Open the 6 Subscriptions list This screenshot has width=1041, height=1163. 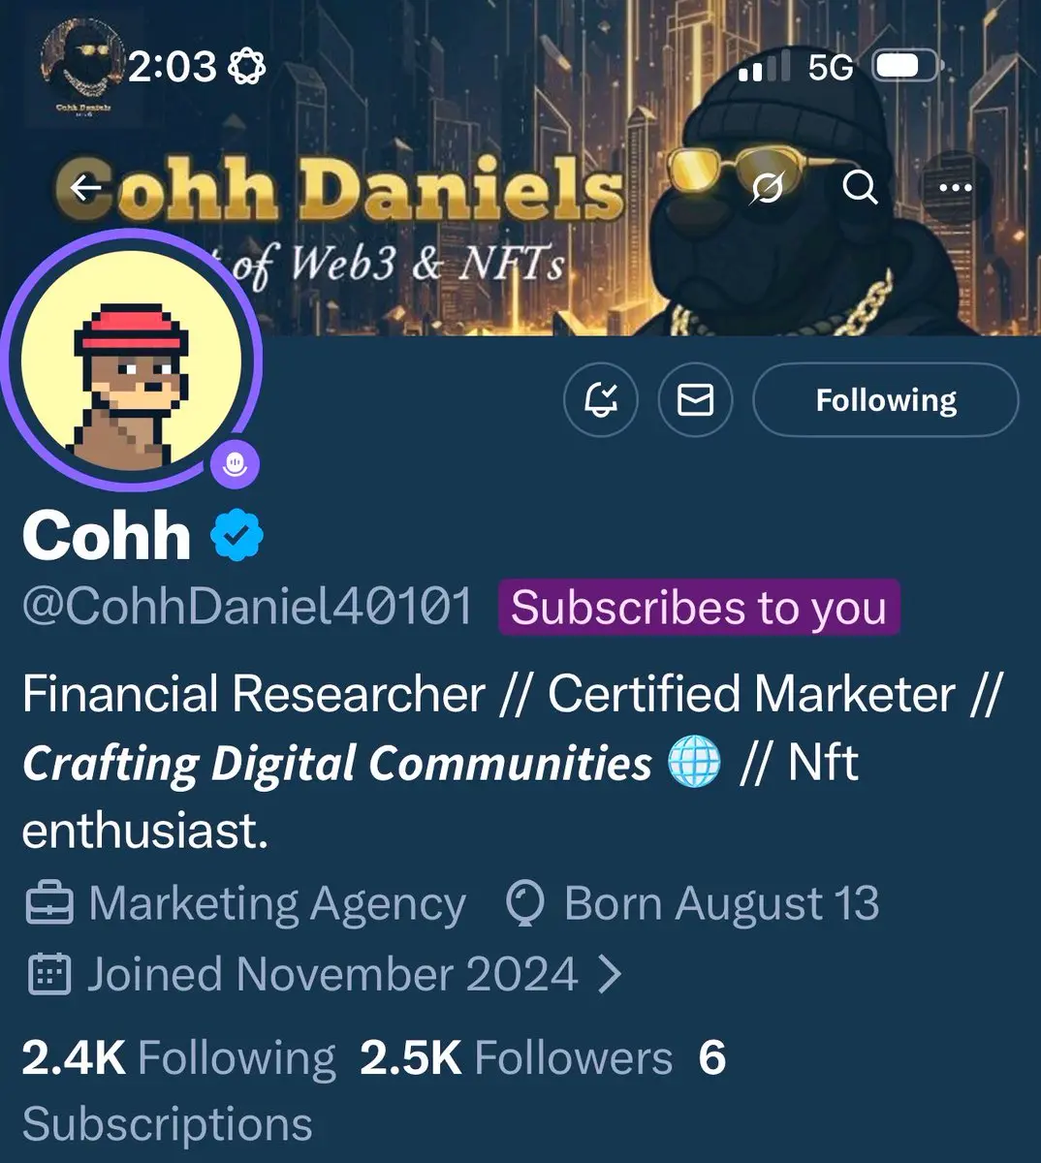tap(374, 1090)
